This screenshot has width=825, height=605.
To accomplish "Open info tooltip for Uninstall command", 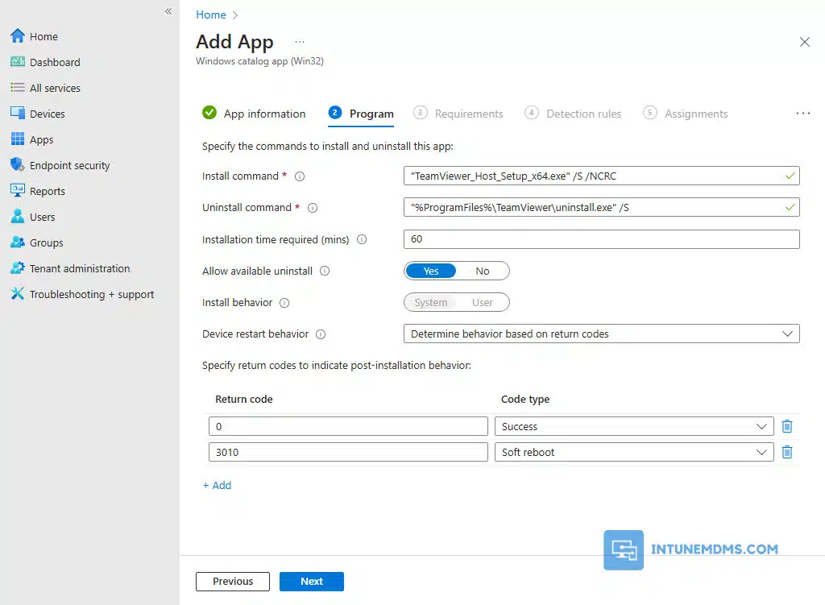I will 313,208.
